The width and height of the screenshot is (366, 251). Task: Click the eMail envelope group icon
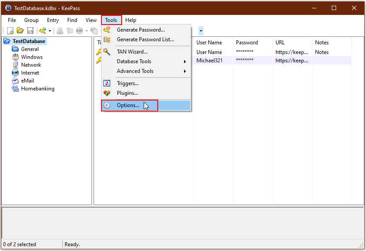pyautogui.click(x=15, y=81)
